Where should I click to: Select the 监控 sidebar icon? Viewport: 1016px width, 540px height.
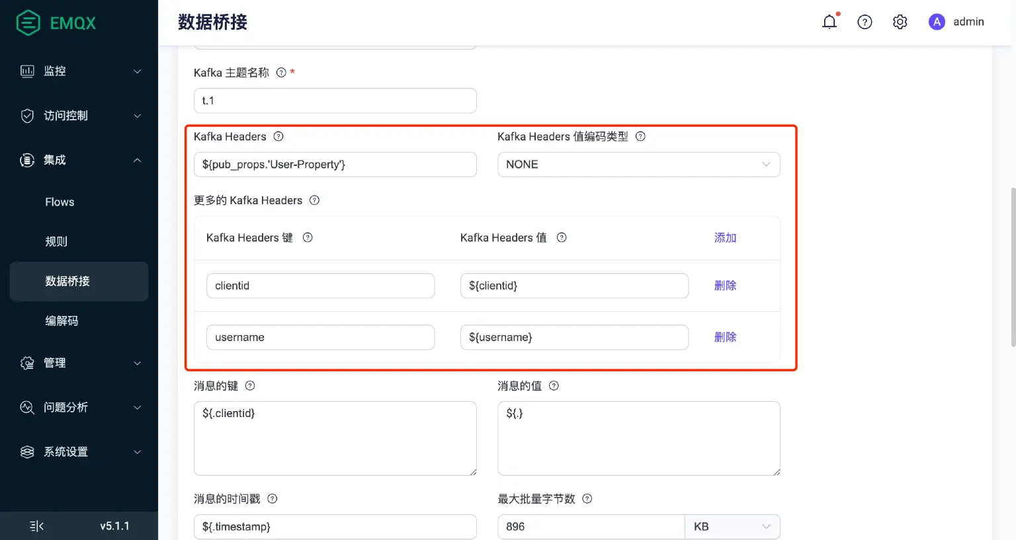26,71
